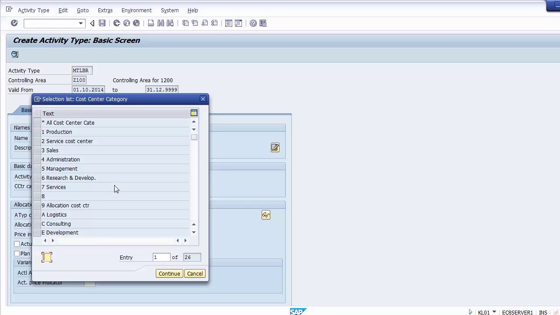The width and height of the screenshot is (560, 315).
Task: Click the SAP window menu icon top-left
Action: tap(9, 9)
